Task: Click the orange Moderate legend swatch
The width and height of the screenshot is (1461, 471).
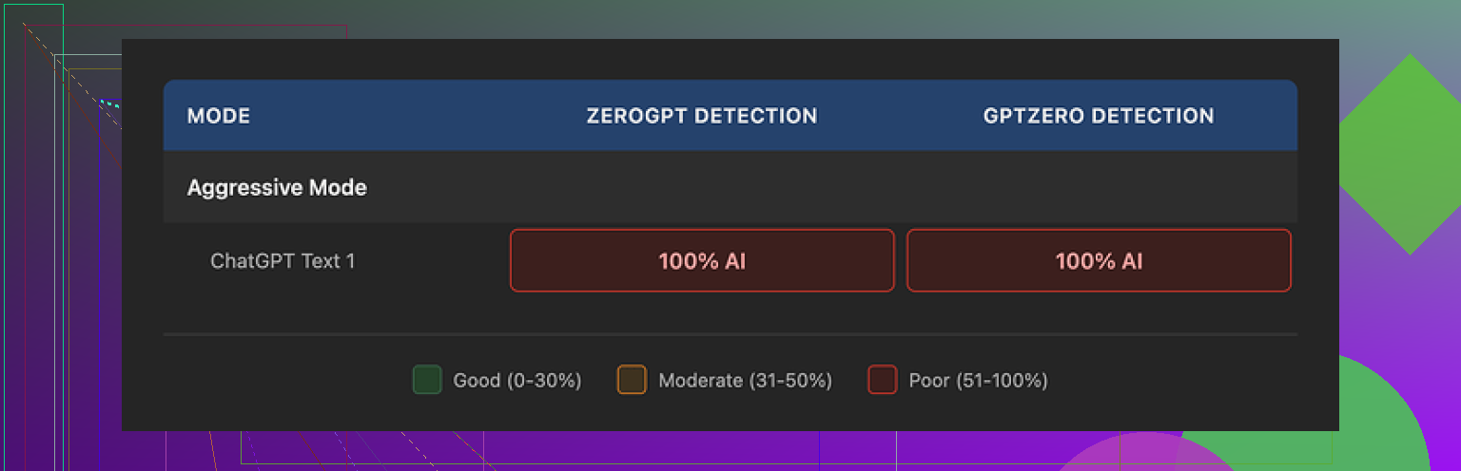Action: pyautogui.click(x=632, y=380)
